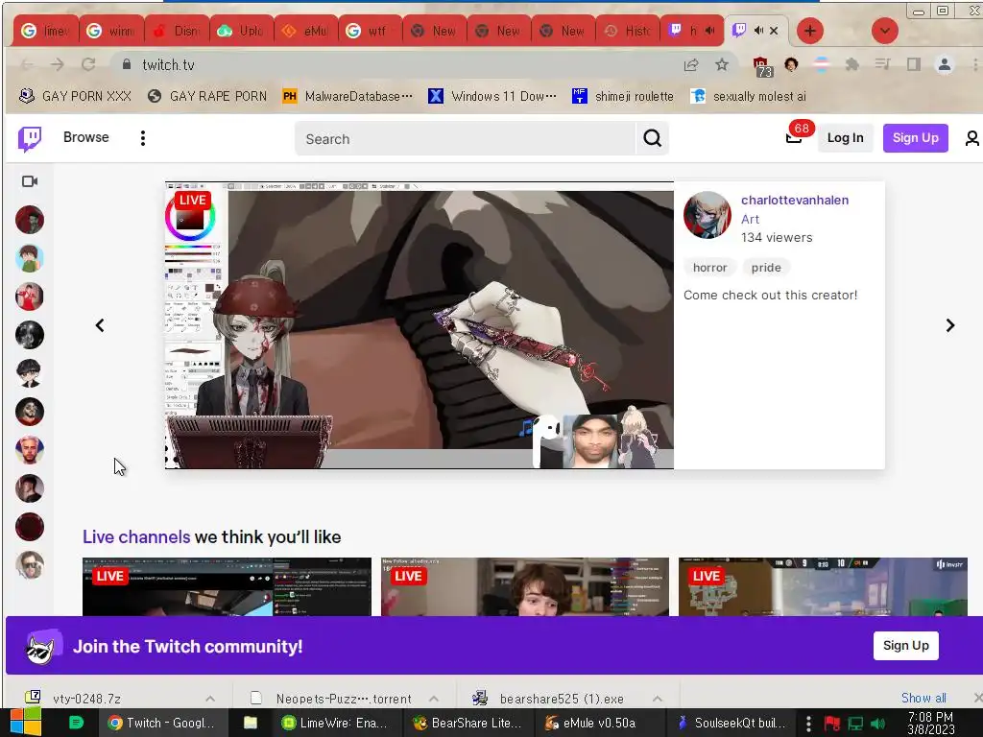983x737 pixels.
Task: Click the white Sign Up button in banner
Action: 905,646
